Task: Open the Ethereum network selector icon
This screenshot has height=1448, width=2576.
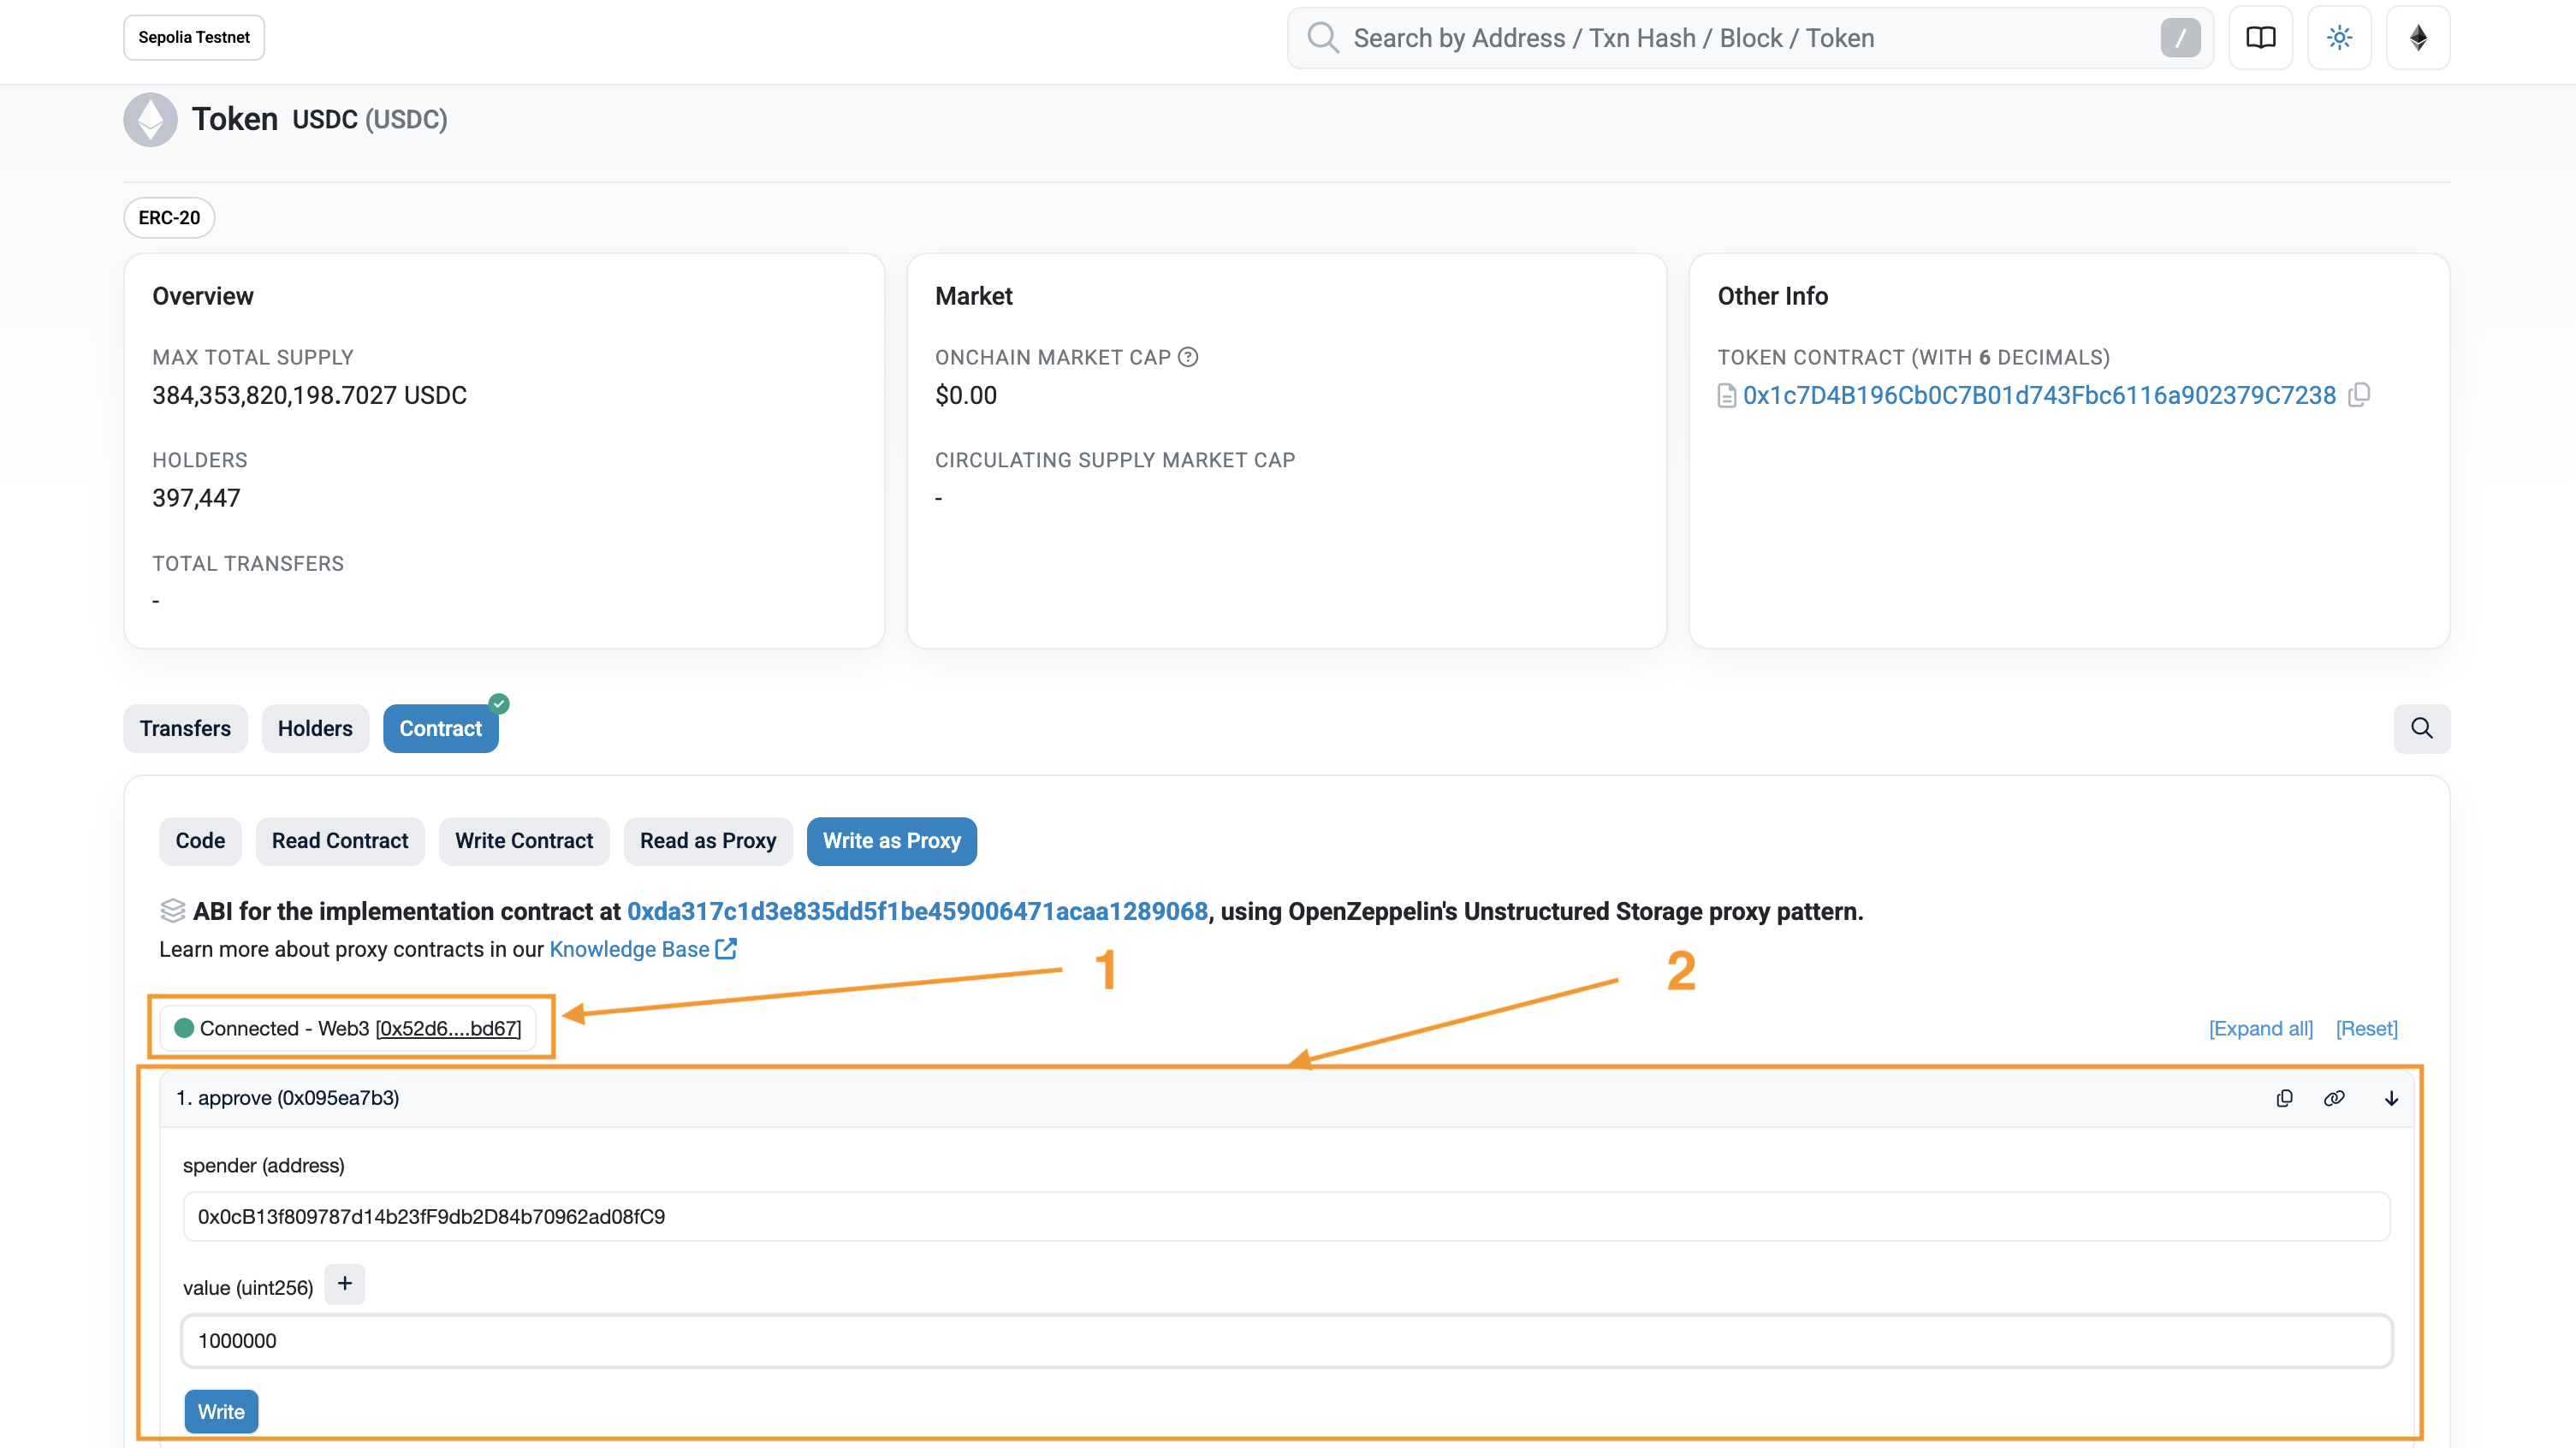Action: (2417, 38)
